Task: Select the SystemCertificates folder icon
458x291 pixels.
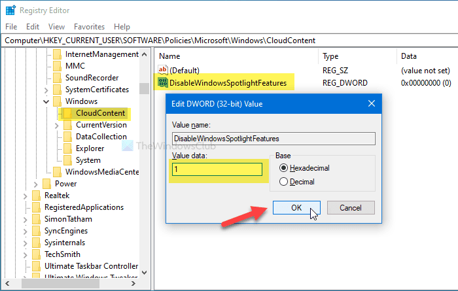Action: [x=58, y=90]
